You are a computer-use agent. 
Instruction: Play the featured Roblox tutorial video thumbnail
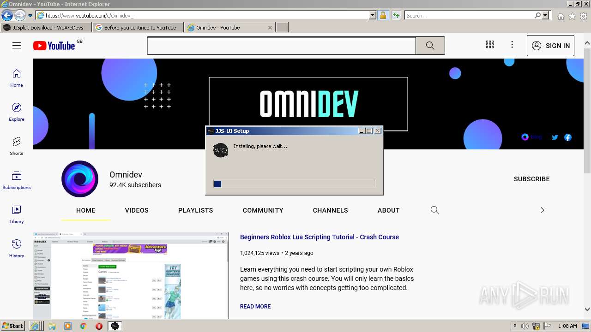[x=131, y=276]
